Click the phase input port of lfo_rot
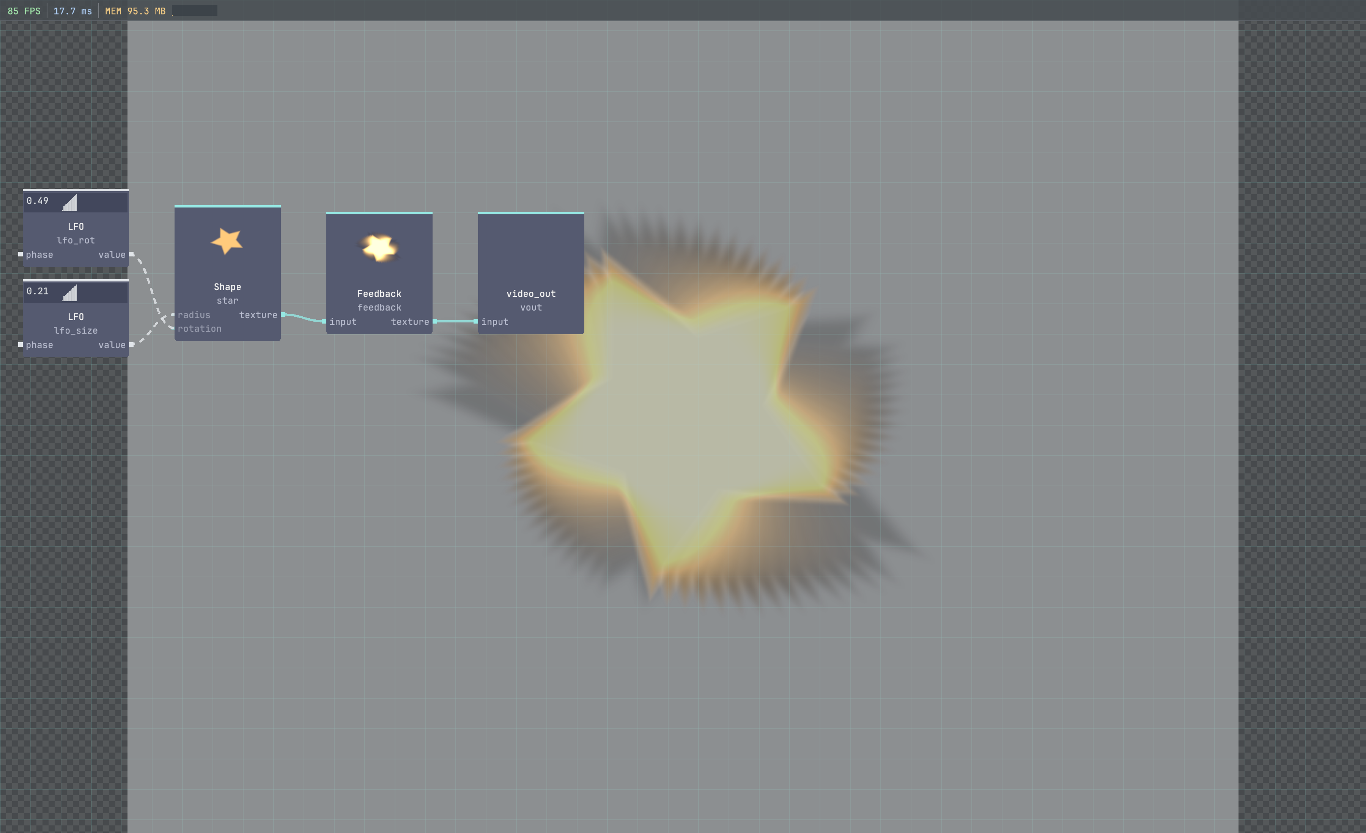The height and width of the screenshot is (833, 1366). click(x=20, y=255)
